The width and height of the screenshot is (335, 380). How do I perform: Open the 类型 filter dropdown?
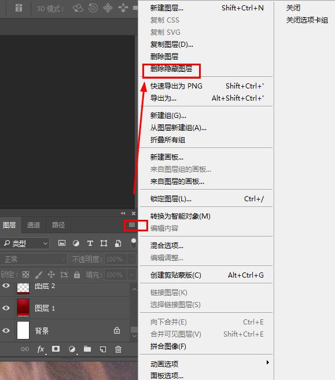point(25,244)
